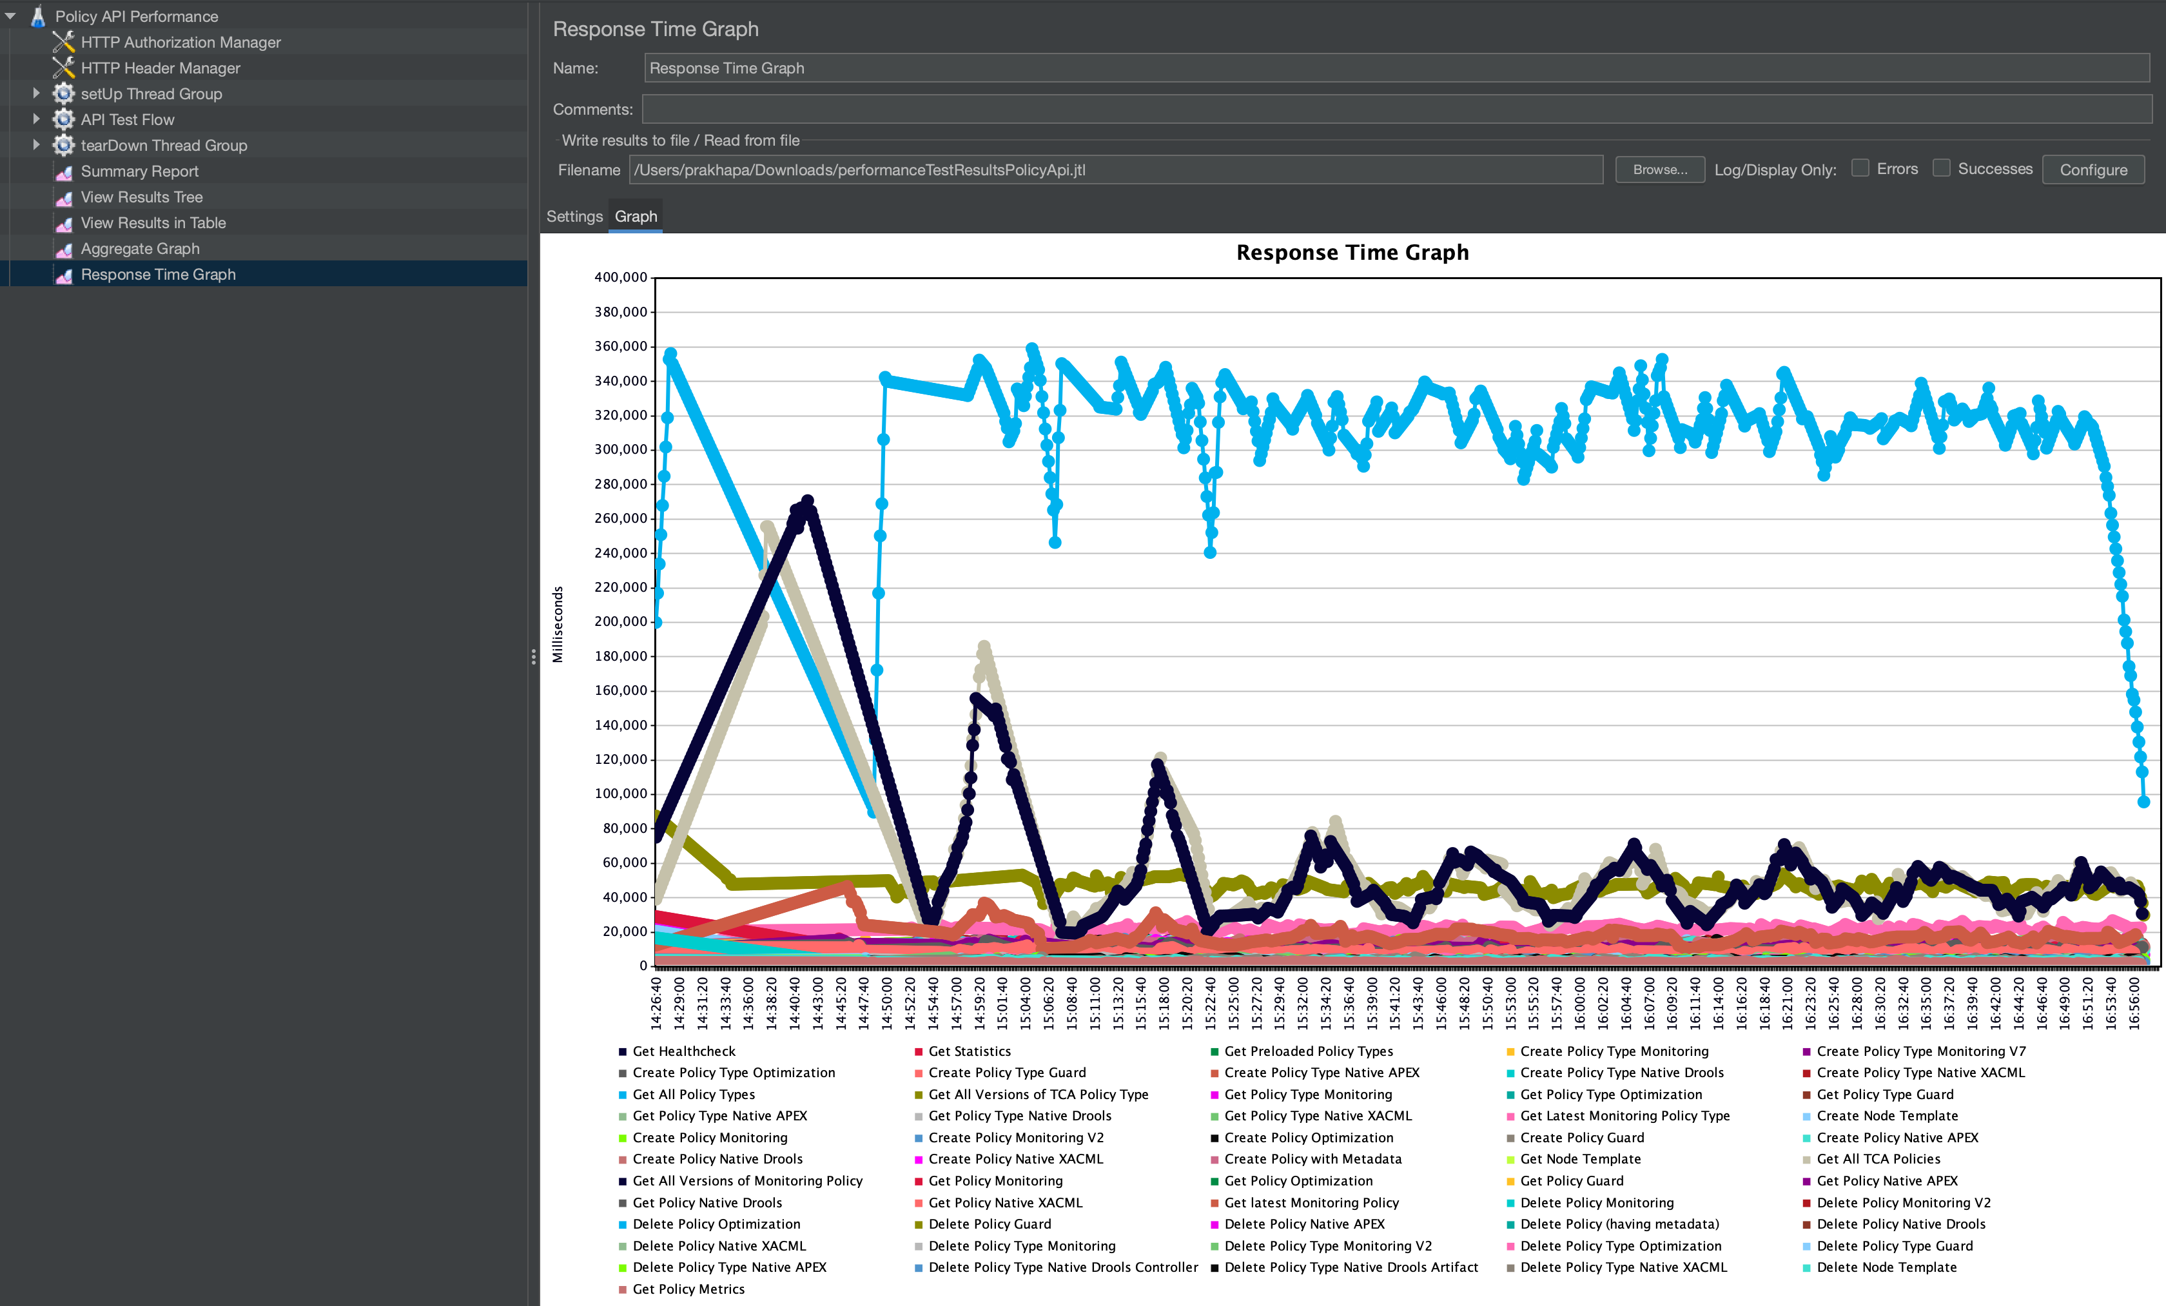
Task: Click the 'Get Statistics' legend label
Action: [970, 1051]
